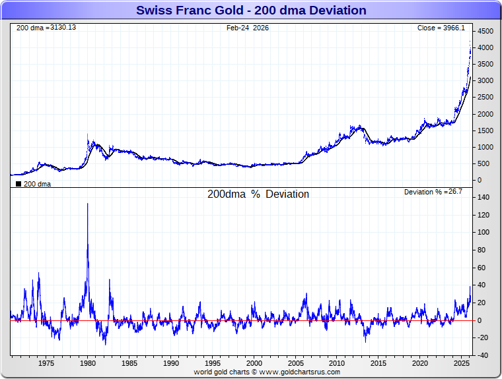Click the 2010 year axis label
The image size is (502, 379).
click(337, 363)
